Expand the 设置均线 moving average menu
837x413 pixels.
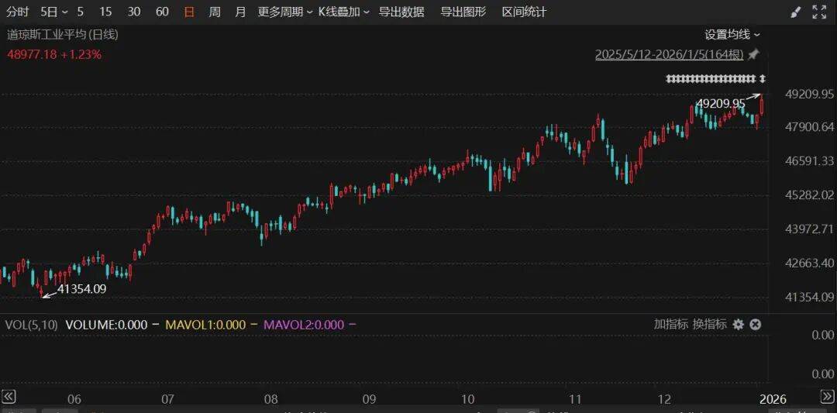pos(732,34)
